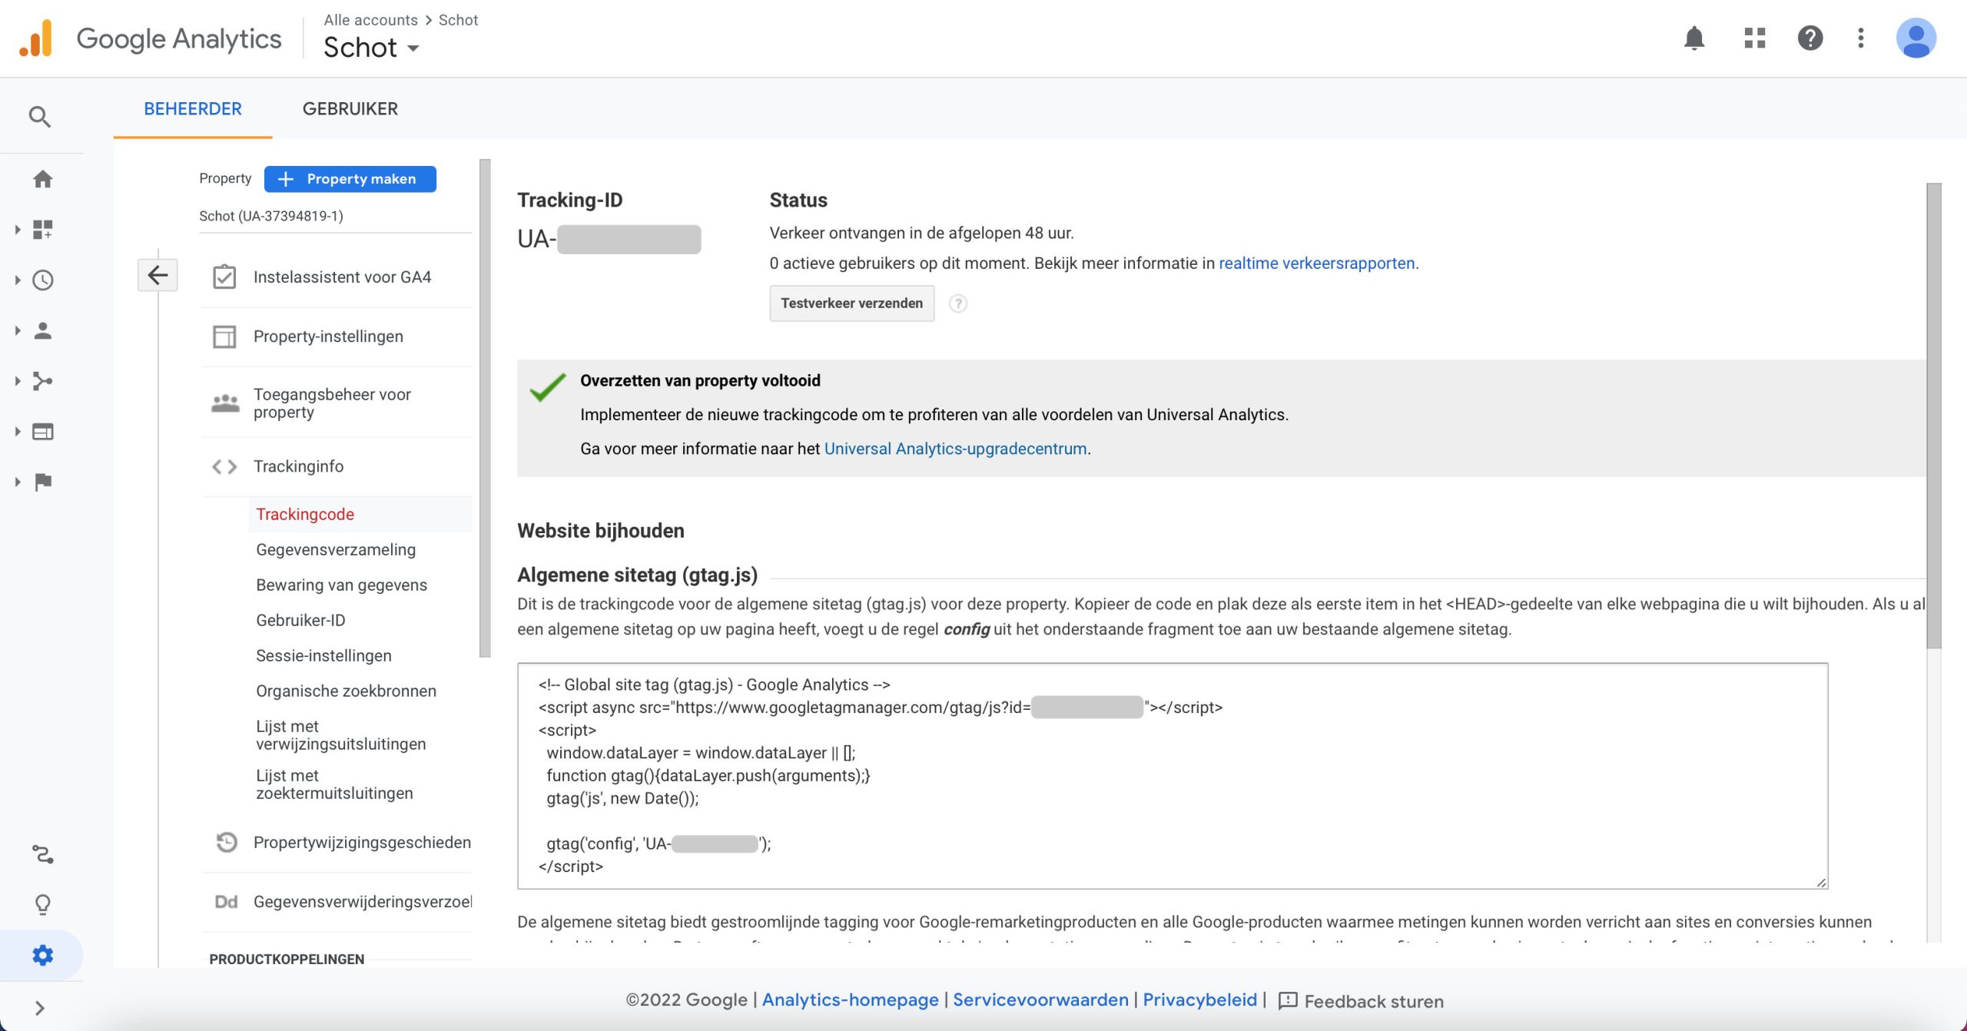Click inside the gtag.js tracking code box
Viewport: 1967px width, 1031px height.
click(1173, 776)
